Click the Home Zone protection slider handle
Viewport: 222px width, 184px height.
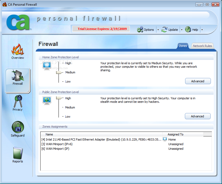[x=59, y=72]
